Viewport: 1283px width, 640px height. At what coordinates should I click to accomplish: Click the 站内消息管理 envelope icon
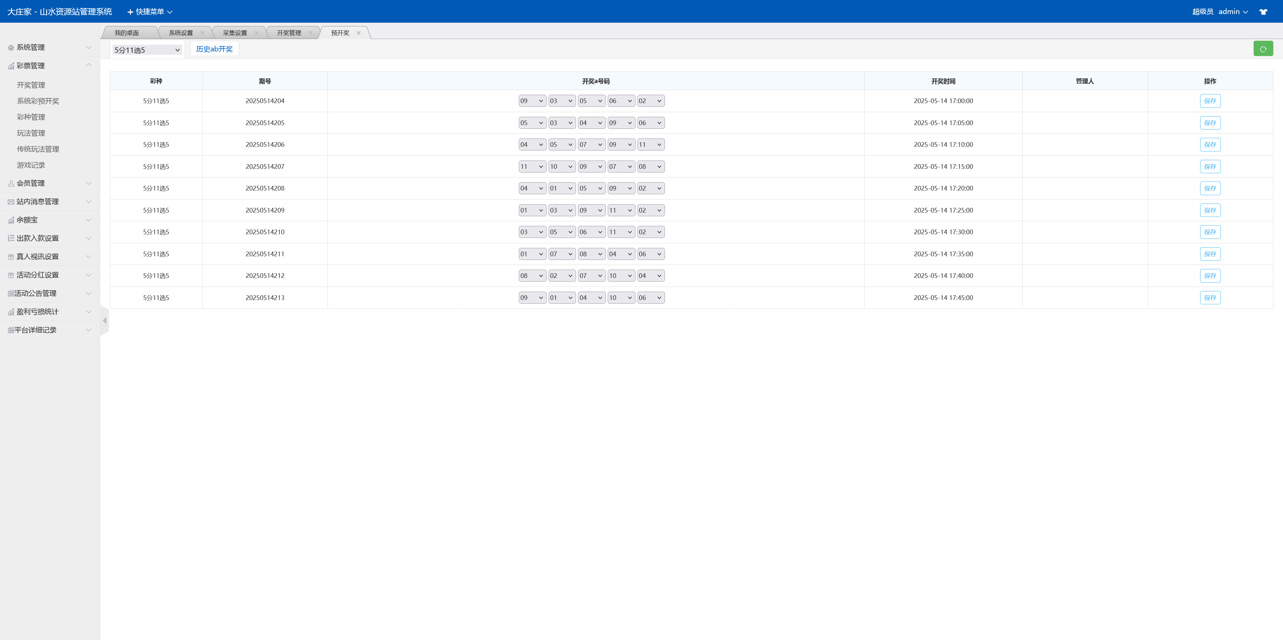[11, 202]
